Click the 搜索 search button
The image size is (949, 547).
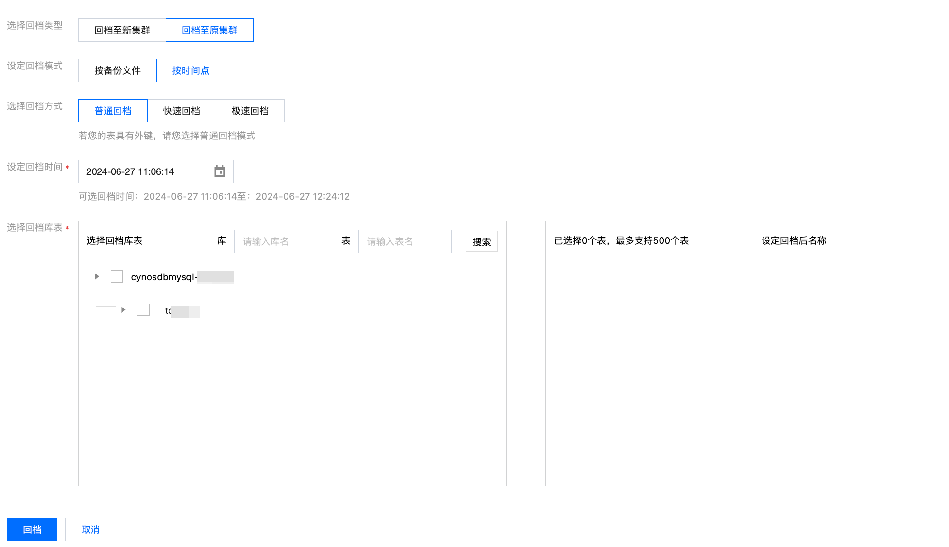coord(481,241)
